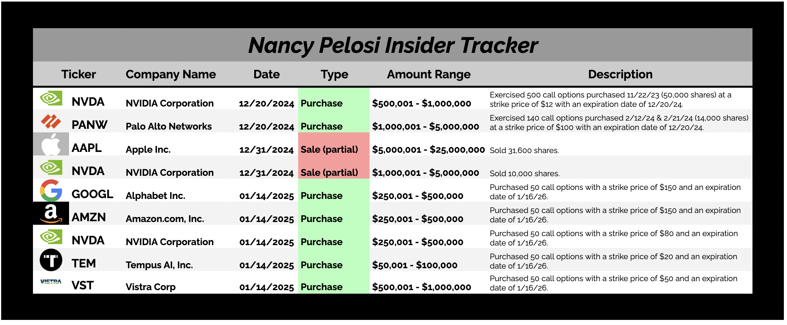
Task: Click the NVIDIA logo beside the $80 strike row
Action: 51,237
